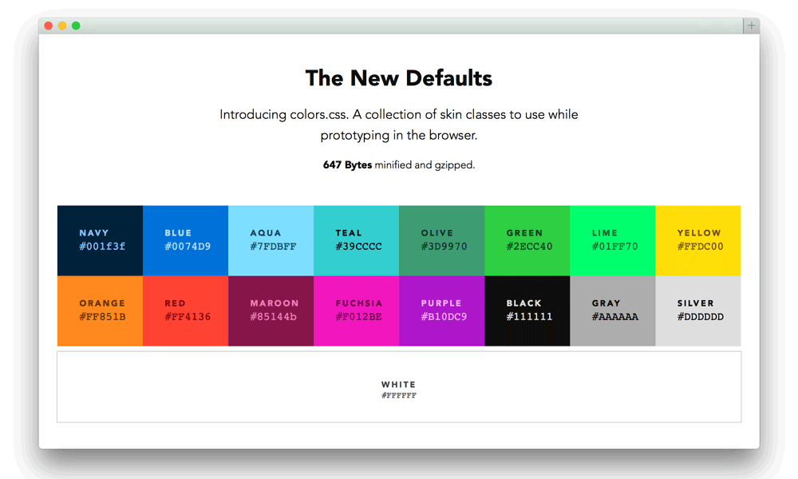Click the YELLOW #FFDC00 swatch

tap(697, 239)
